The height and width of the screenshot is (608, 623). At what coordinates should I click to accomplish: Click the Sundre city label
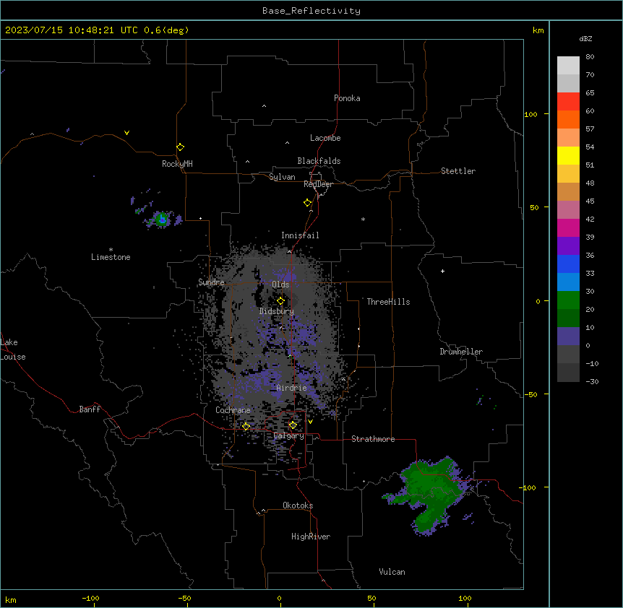[x=211, y=282]
